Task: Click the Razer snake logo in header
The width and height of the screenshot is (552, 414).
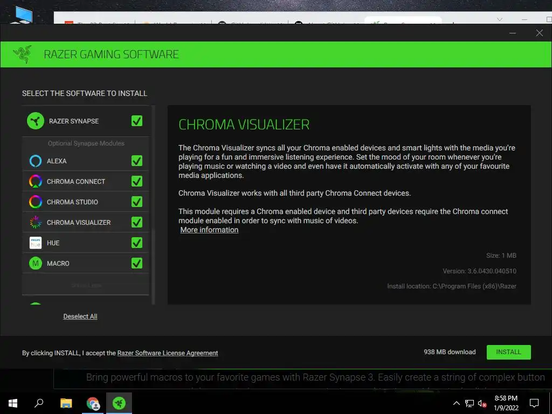Action: (x=23, y=54)
